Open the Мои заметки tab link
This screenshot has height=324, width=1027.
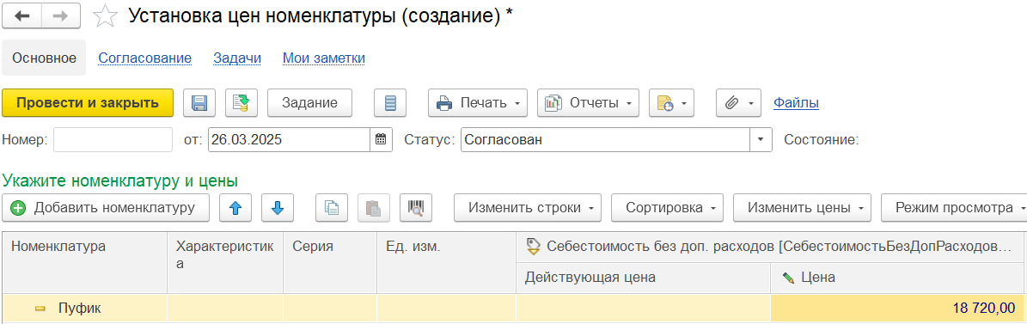pyautogui.click(x=324, y=58)
